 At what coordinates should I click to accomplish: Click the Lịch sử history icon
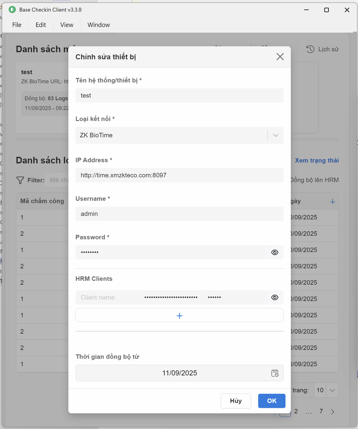click(x=310, y=49)
